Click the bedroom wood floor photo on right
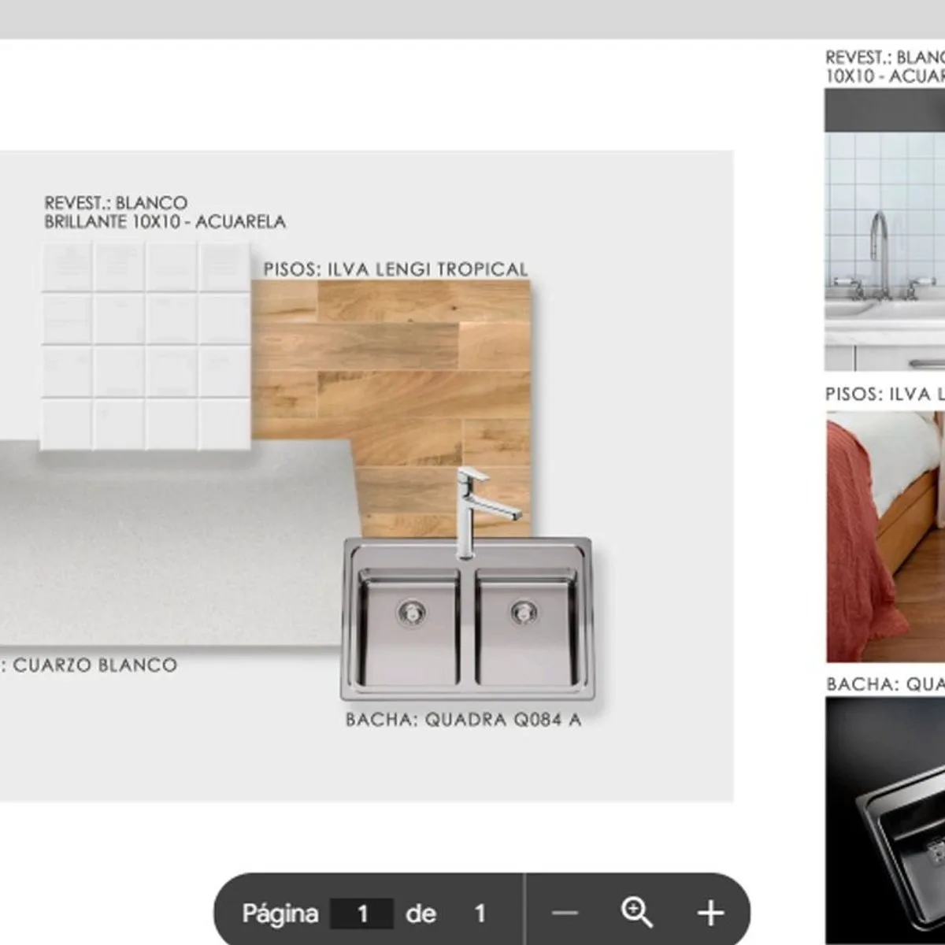Viewport: 945px width, 945px height. [x=885, y=537]
